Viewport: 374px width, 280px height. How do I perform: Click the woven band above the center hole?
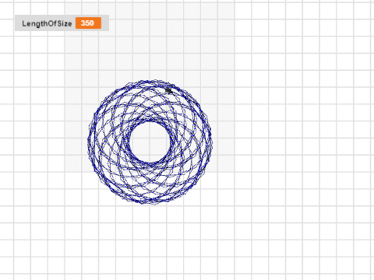(x=150, y=101)
